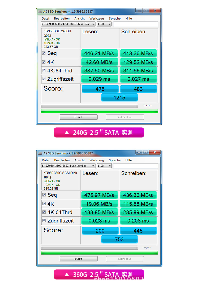Expand the 1 GB size dropdown in the 360G window
198x288 pixels.
click(104, 166)
